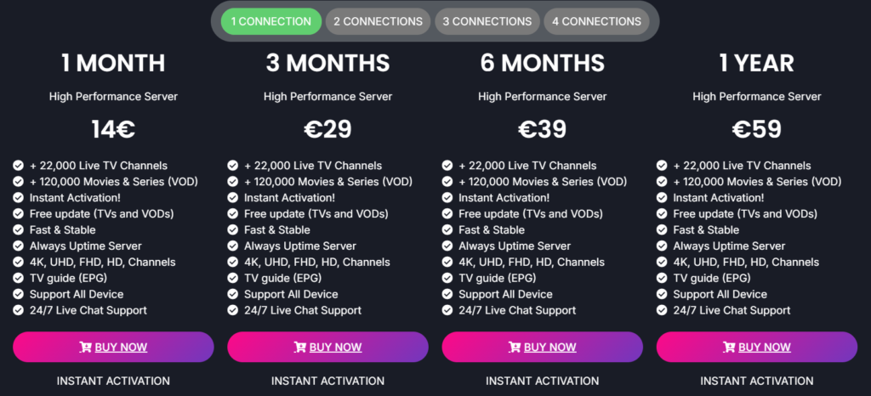
Task: Click the cart icon in 1 Month Buy Now
Action: 85,347
